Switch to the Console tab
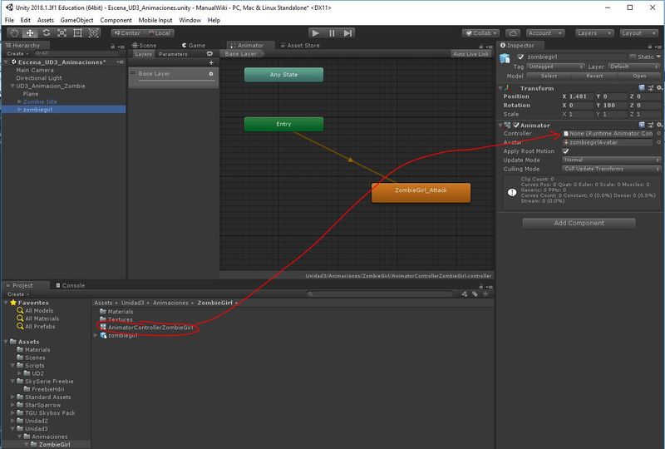 pyautogui.click(x=71, y=285)
